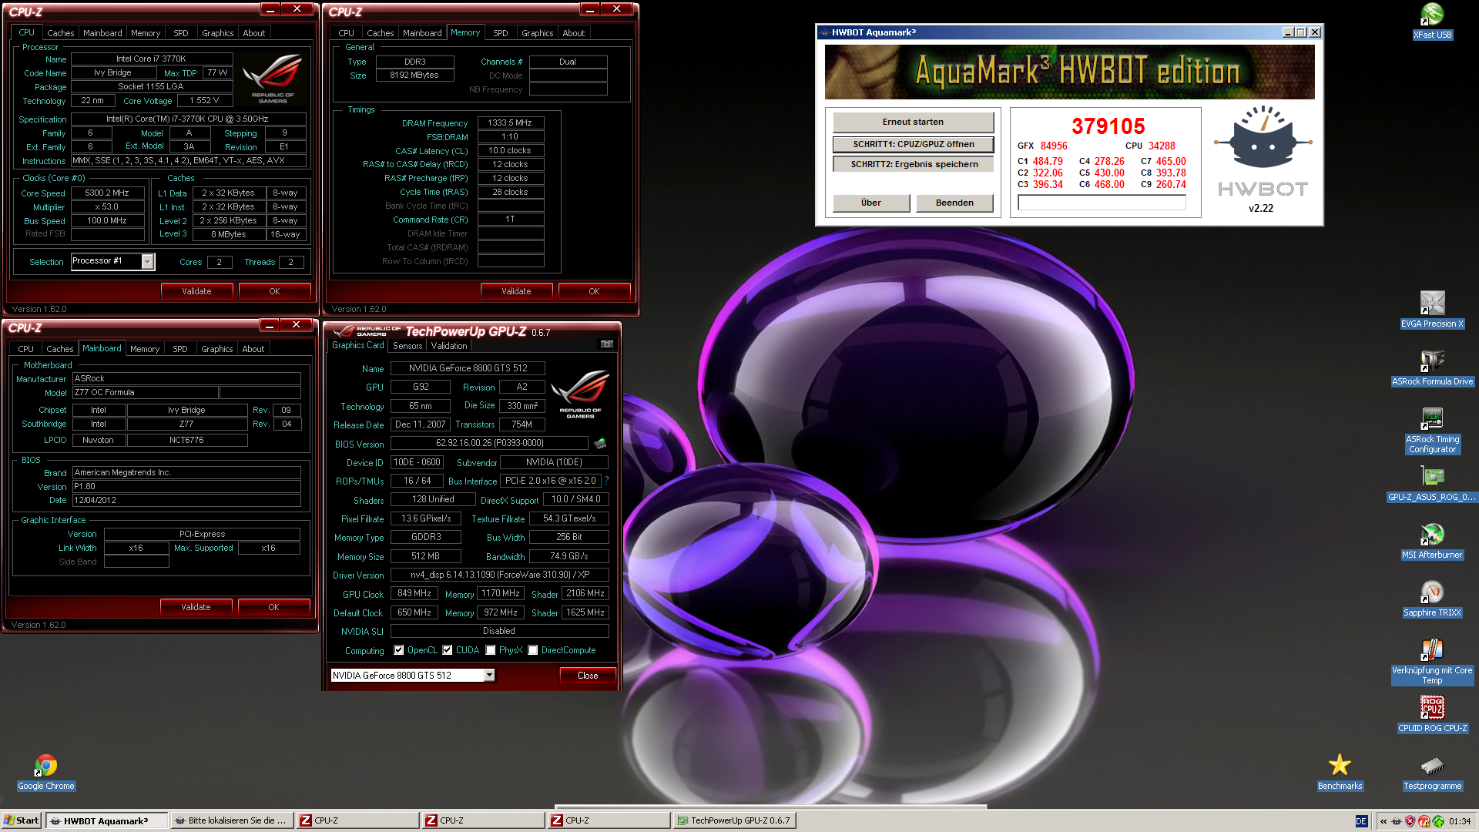Click the GPU-Z BIOS Version field
Viewport: 1479px width, 832px height.
click(x=490, y=443)
